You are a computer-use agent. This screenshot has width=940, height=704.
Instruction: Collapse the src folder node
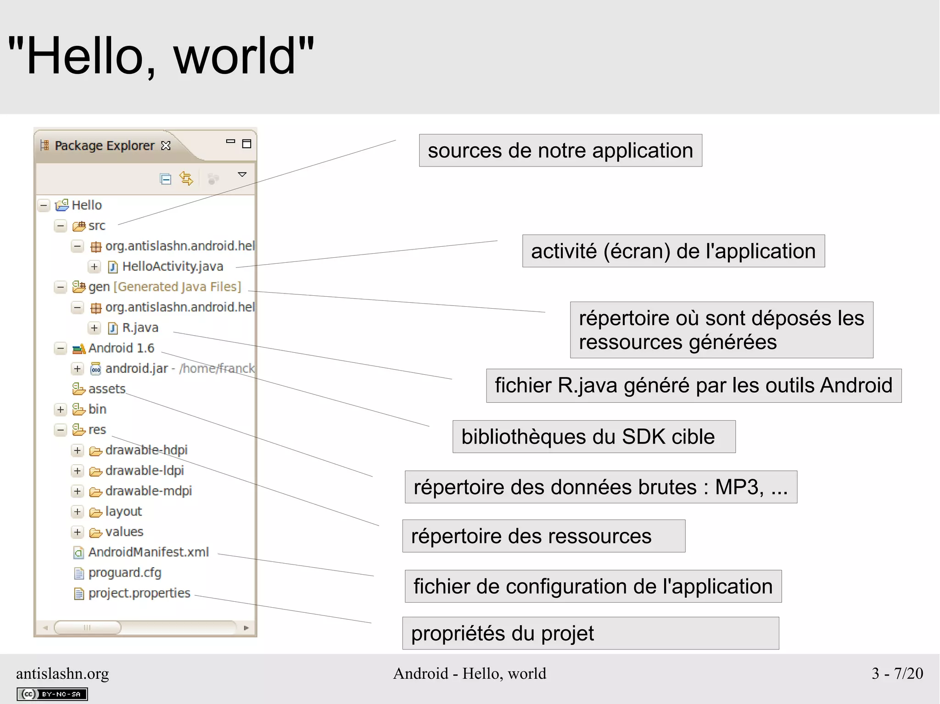(61, 226)
